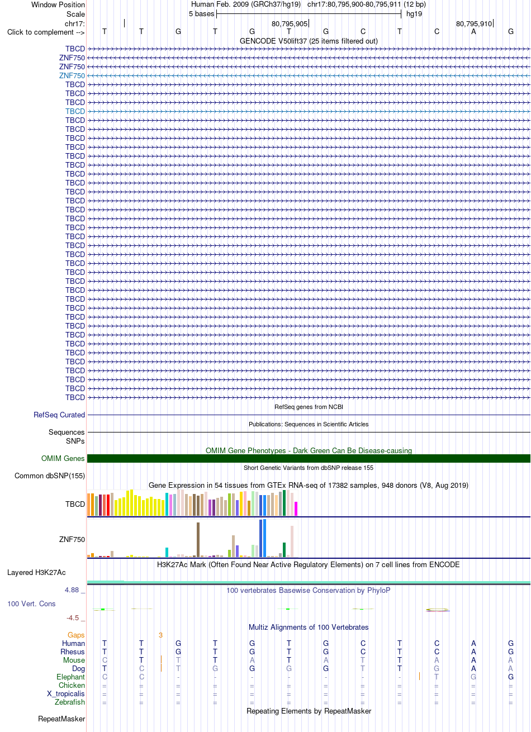Select the Mouse alignment row label

[x=74, y=660]
